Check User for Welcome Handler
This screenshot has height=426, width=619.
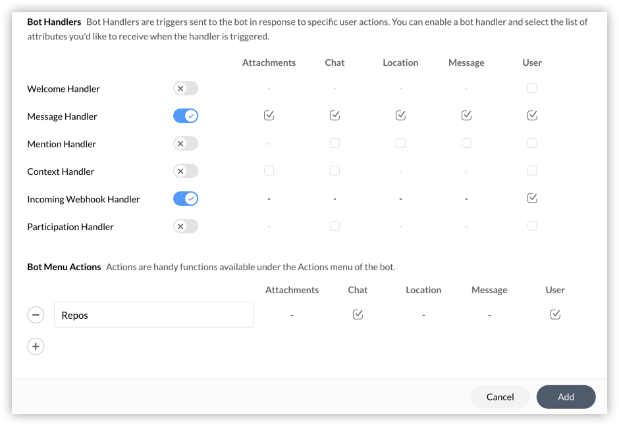[x=532, y=88]
